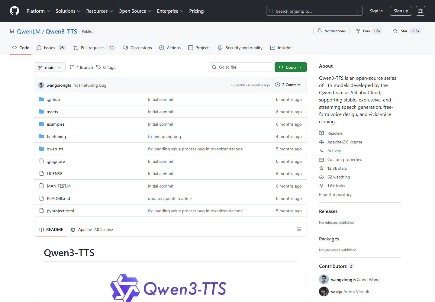The height and width of the screenshot is (302, 435).
Task: Open the Contributors heading link
Action: click(x=336, y=266)
